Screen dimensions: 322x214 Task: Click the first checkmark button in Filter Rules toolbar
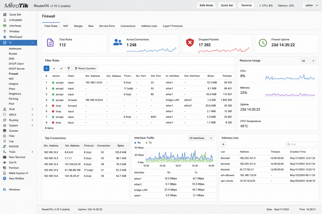[54, 68]
